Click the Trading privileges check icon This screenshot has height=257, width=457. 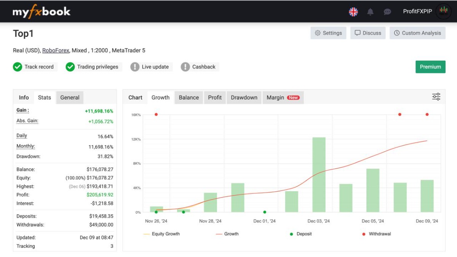70,67
